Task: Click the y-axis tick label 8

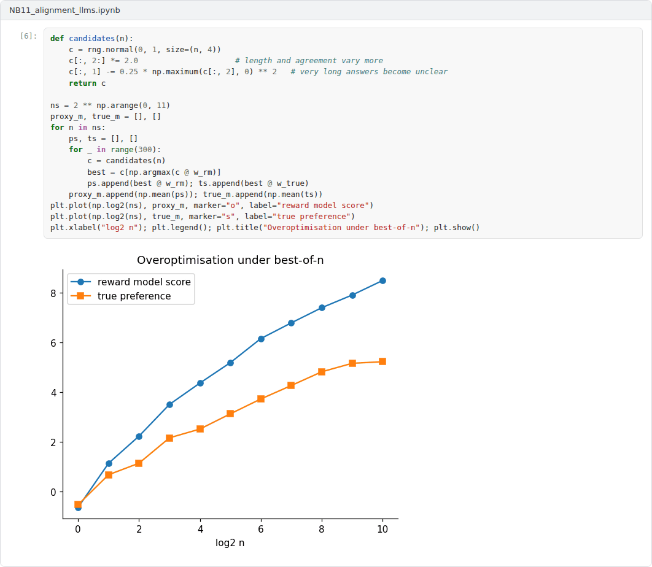Action: [x=53, y=293]
